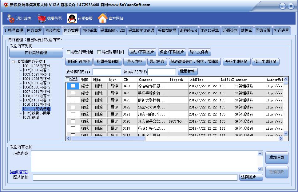Collapse the 微博内容分类 tree node
The width and height of the screenshot is (298, 192).
pos(13,62)
